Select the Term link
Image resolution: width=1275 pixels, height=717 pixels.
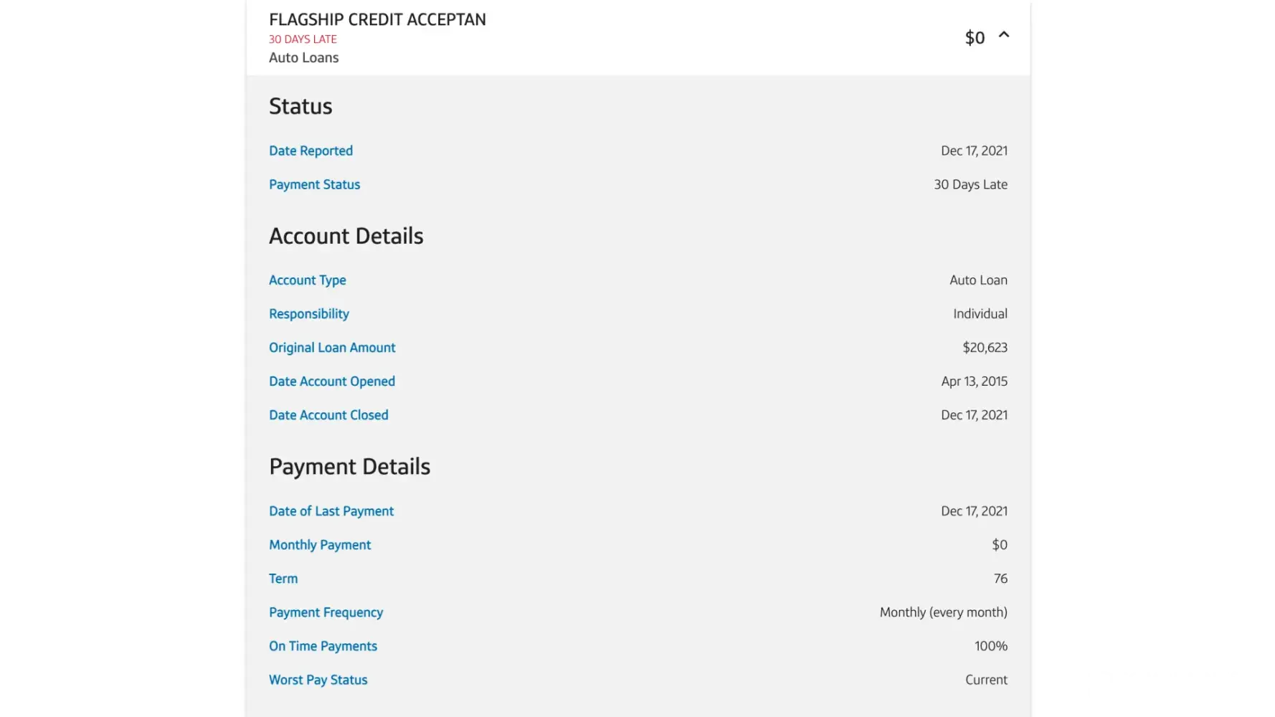pyautogui.click(x=283, y=579)
